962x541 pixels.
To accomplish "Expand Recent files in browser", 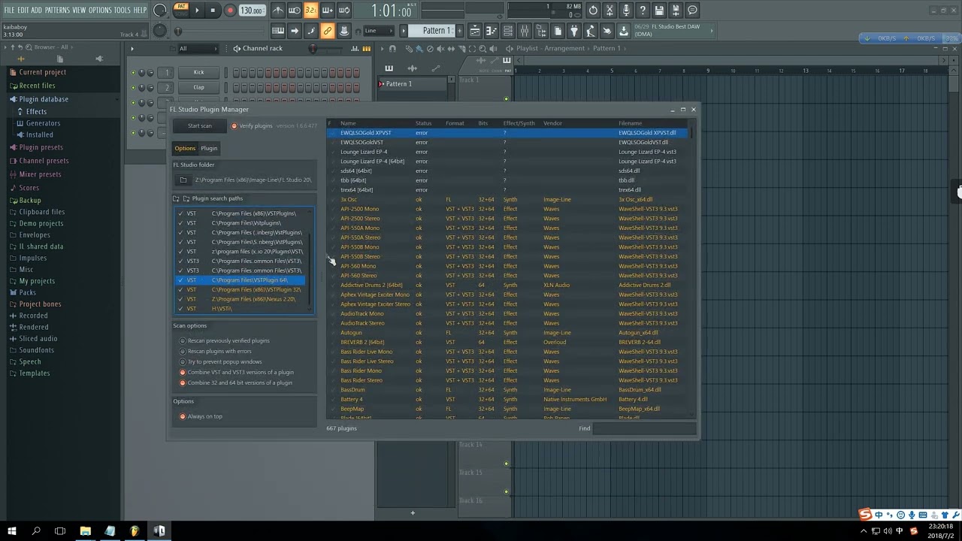I will [x=37, y=86].
